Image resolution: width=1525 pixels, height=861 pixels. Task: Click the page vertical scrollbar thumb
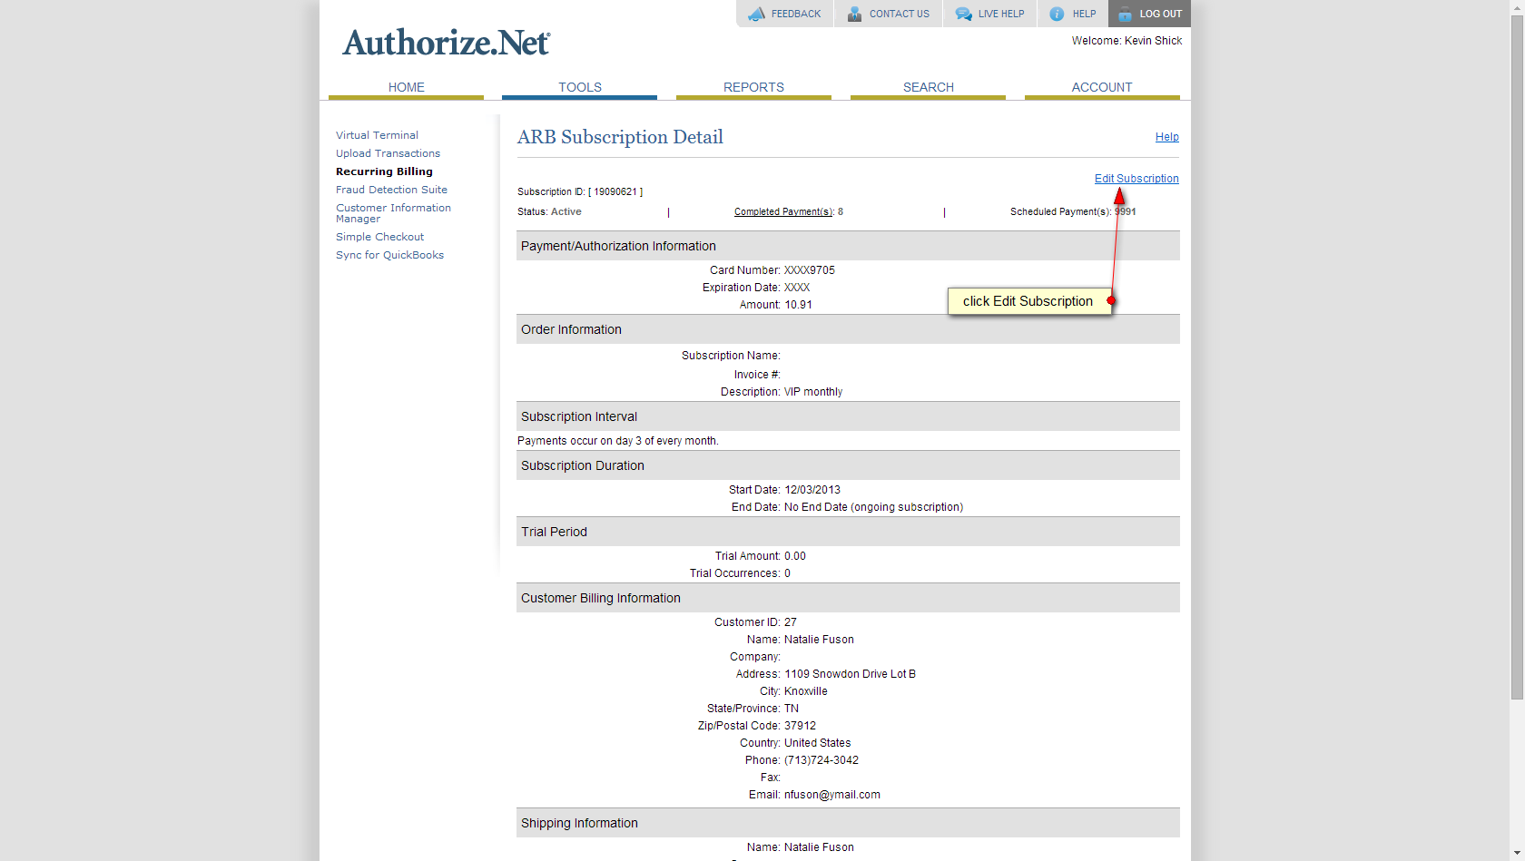click(x=1517, y=357)
